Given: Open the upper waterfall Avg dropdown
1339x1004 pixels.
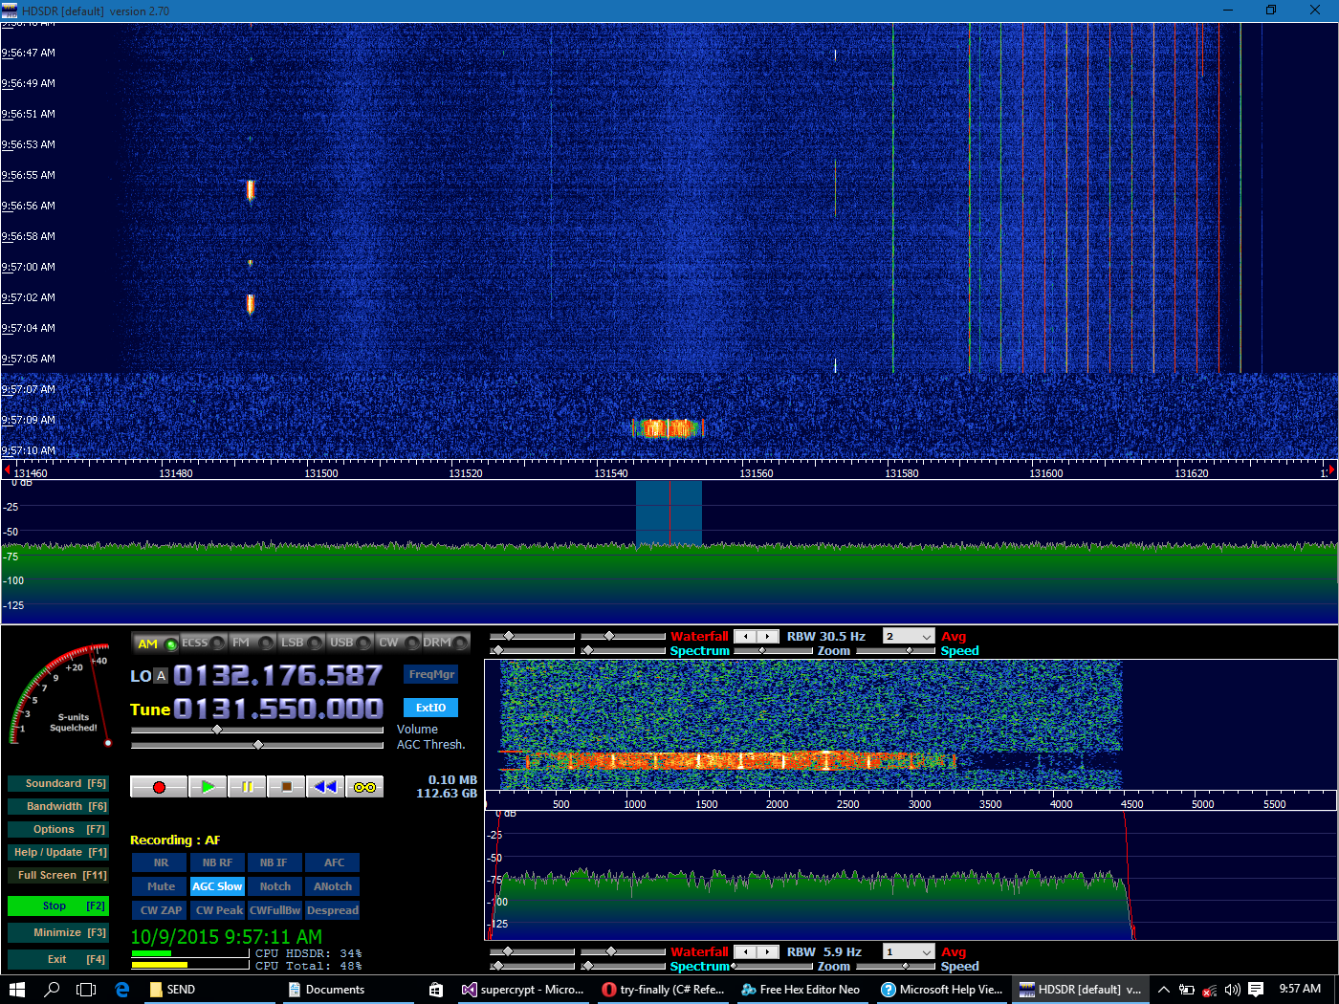Looking at the screenshot, I should tap(907, 636).
